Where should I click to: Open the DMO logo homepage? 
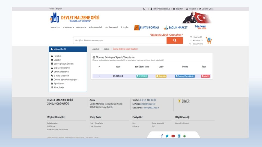pos(75,18)
